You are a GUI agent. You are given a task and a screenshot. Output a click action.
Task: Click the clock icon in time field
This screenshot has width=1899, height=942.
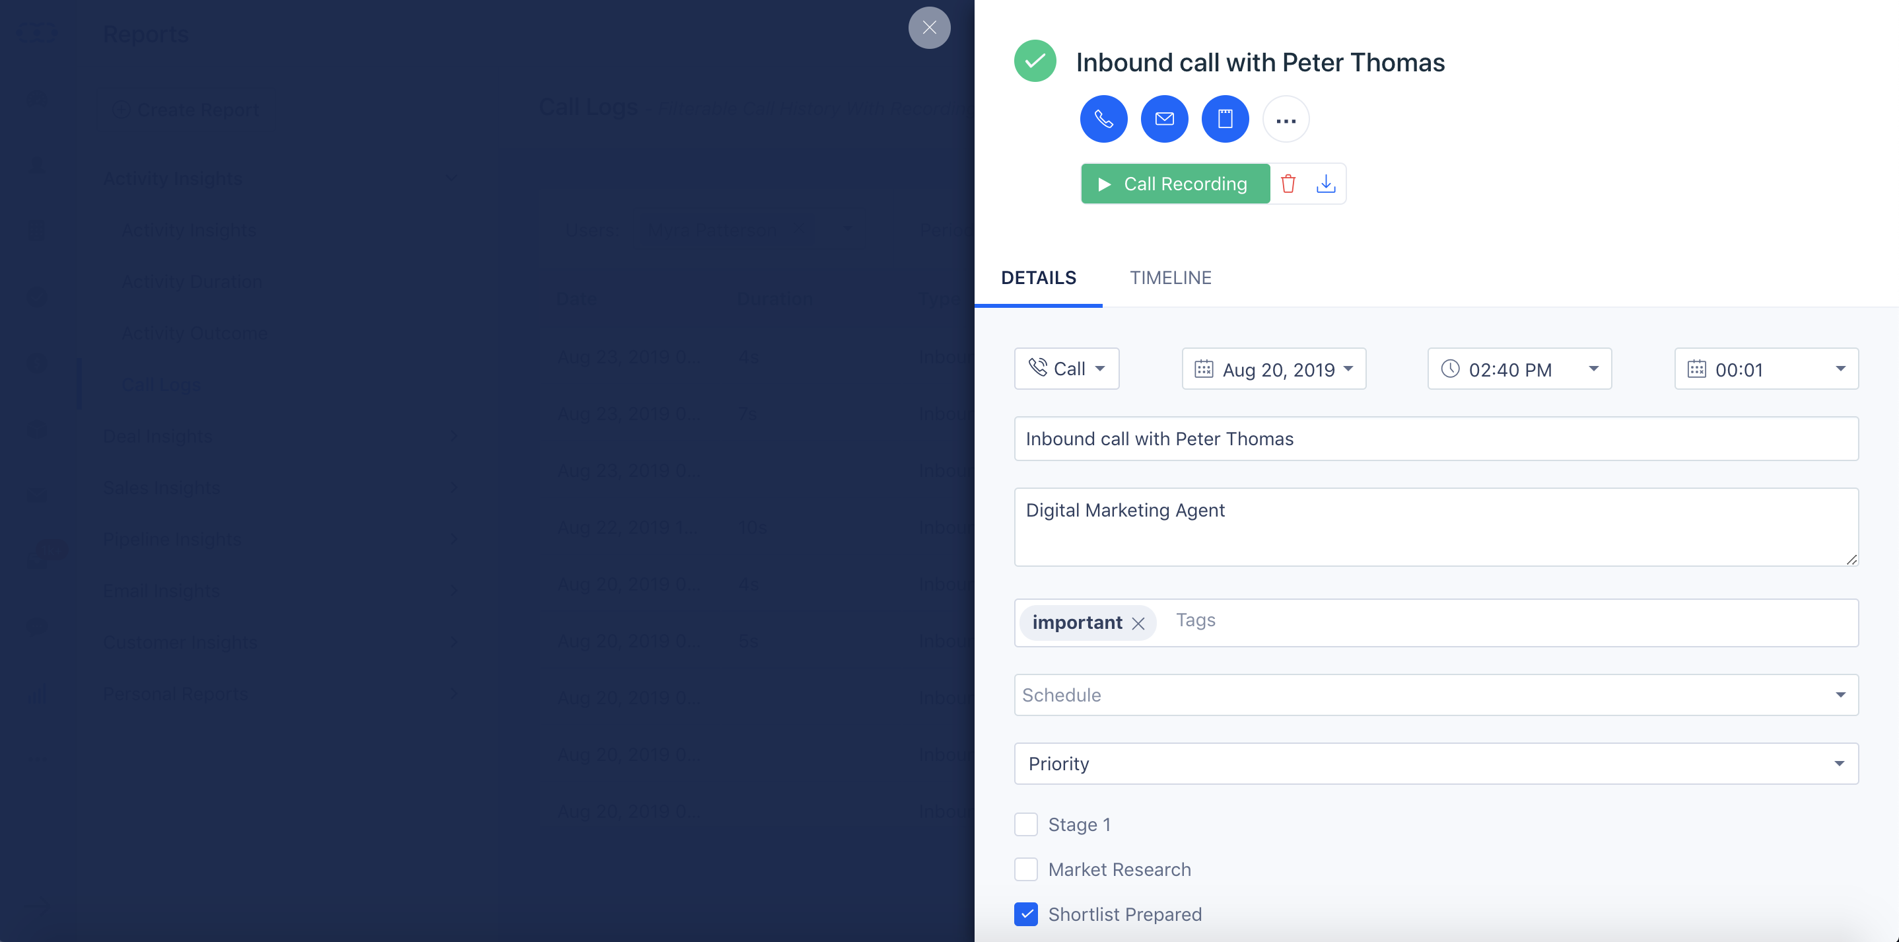click(1450, 369)
